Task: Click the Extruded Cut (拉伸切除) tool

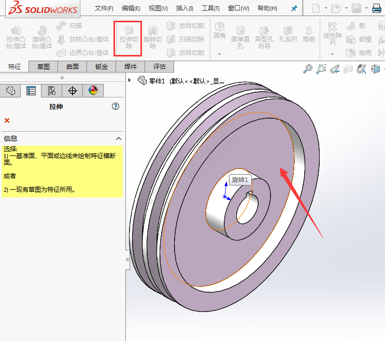Action: (x=129, y=38)
